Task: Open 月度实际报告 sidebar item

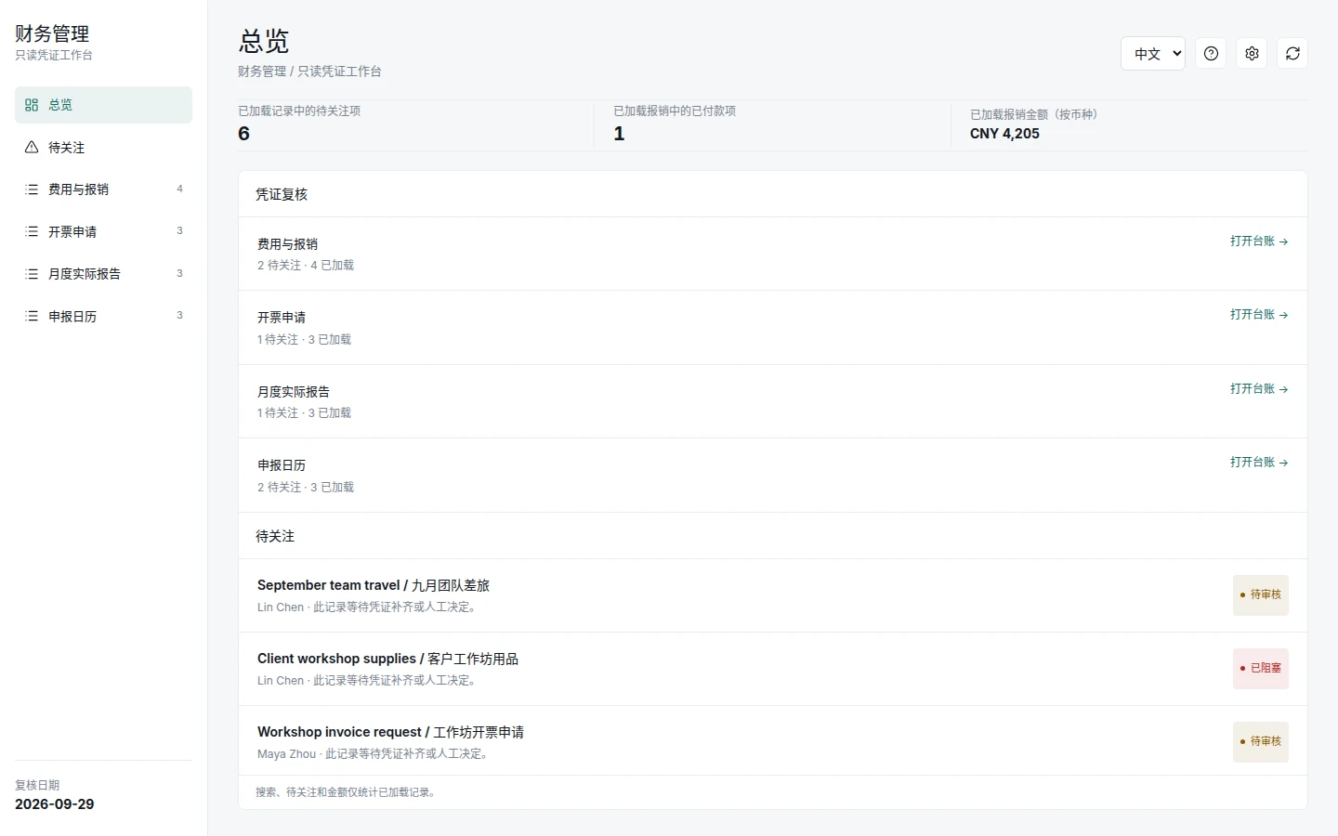Action: (103, 274)
